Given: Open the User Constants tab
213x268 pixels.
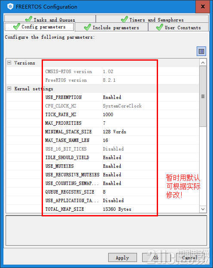Looking at the screenshot, I should 178,28.
